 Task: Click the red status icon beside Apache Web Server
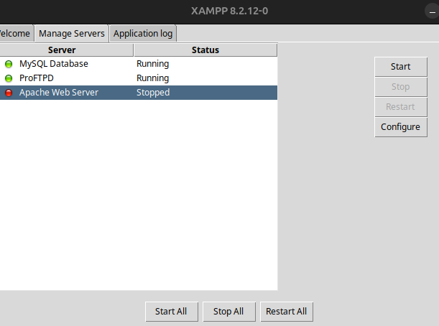[9, 93]
